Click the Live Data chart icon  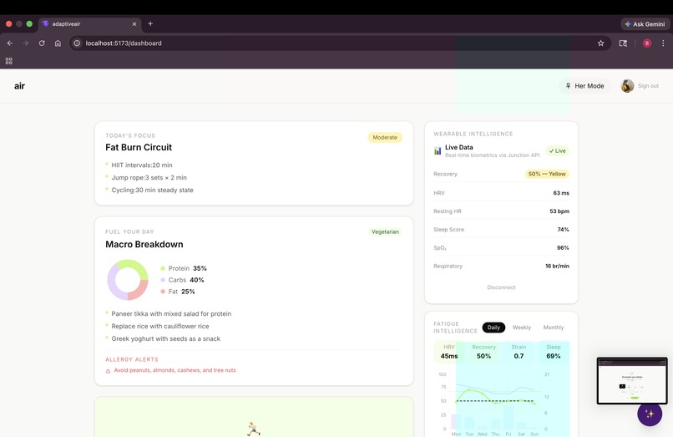click(x=438, y=151)
